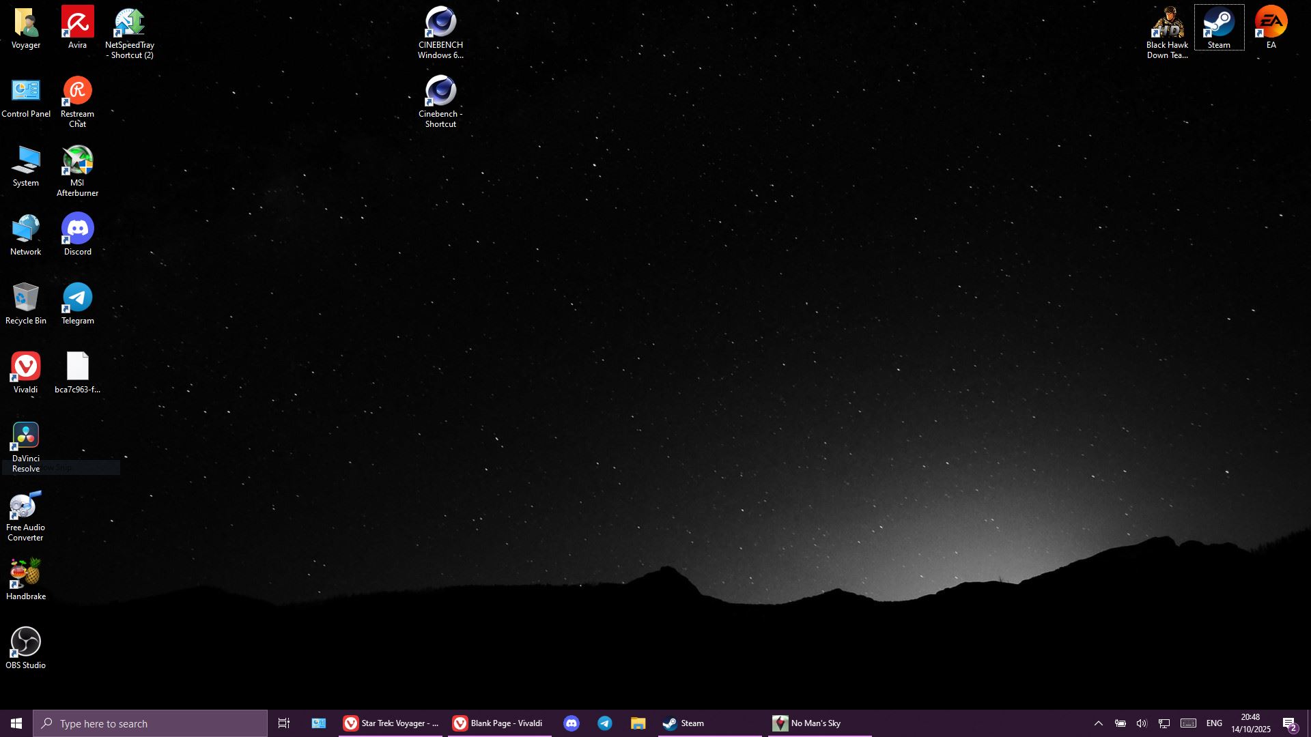This screenshot has height=737, width=1311.
Task: Open Task View from the taskbar
Action: click(x=284, y=723)
